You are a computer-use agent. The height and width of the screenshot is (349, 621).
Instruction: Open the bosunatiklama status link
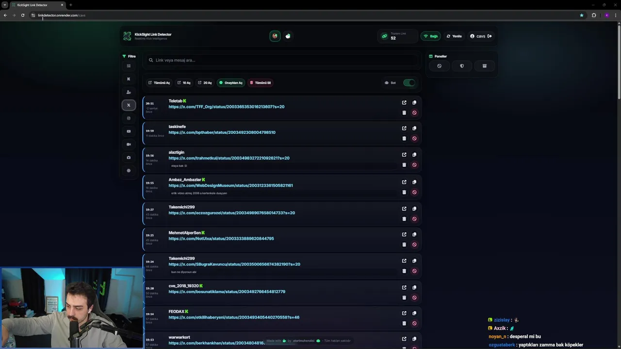pyautogui.click(x=227, y=292)
